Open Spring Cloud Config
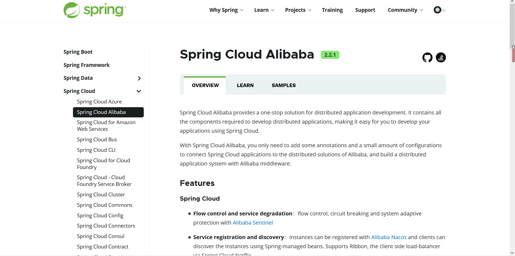 coord(100,215)
